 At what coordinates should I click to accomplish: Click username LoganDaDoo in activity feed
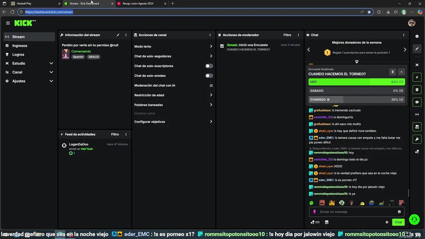(x=79, y=144)
